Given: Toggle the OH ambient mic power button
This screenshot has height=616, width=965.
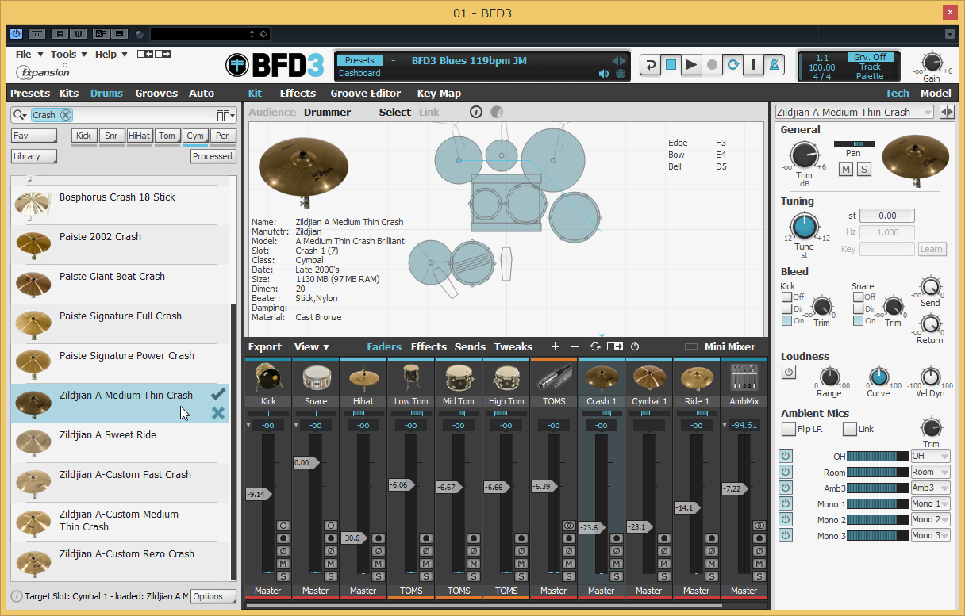Looking at the screenshot, I should pos(786,456).
